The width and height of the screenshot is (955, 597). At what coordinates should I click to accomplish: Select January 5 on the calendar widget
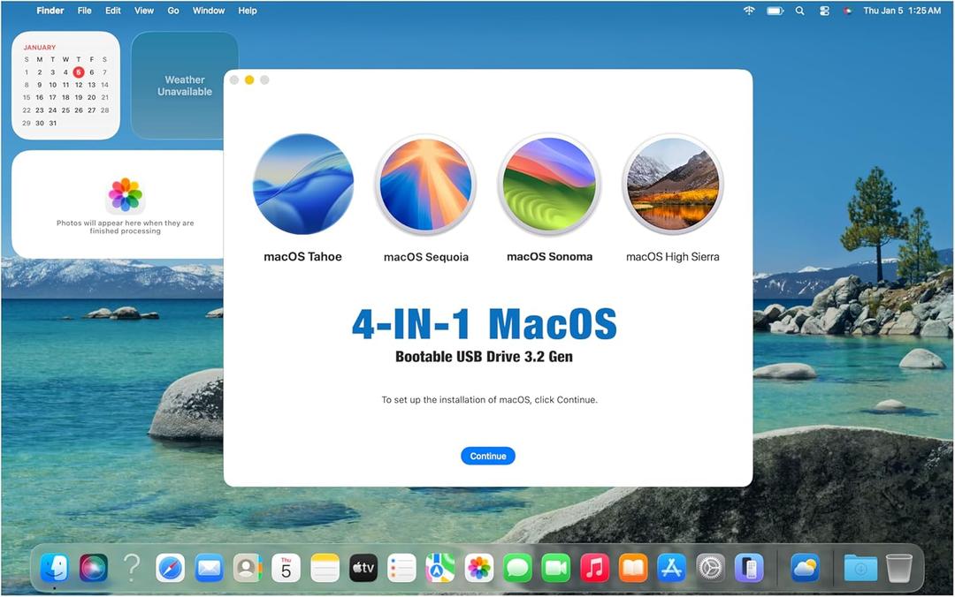point(78,72)
